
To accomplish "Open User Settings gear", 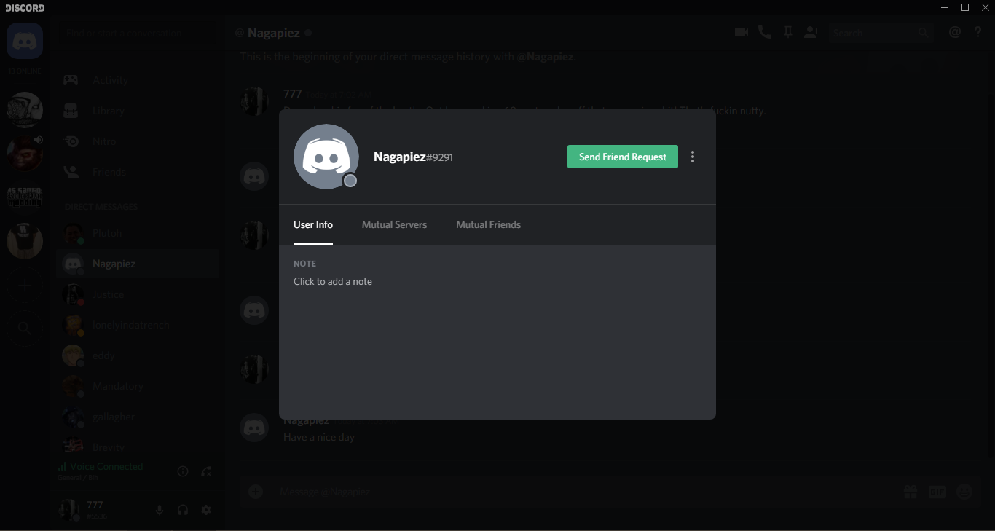I will click(206, 510).
